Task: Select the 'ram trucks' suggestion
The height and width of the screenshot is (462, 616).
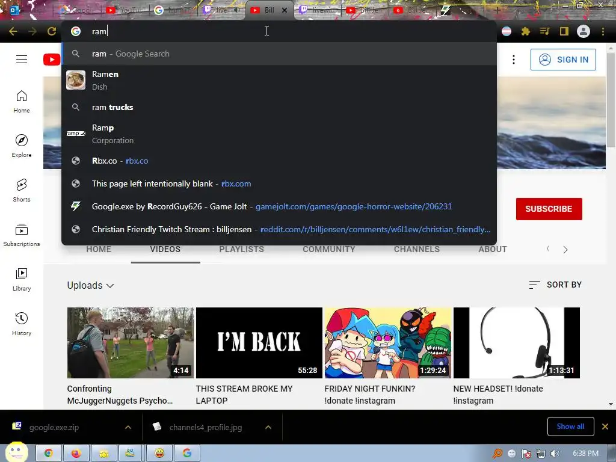Action: (279, 107)
